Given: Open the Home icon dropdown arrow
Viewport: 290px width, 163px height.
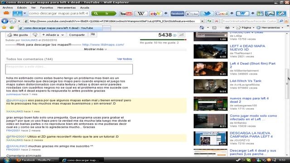Looking at the screenshot, I should click(208, 28).
